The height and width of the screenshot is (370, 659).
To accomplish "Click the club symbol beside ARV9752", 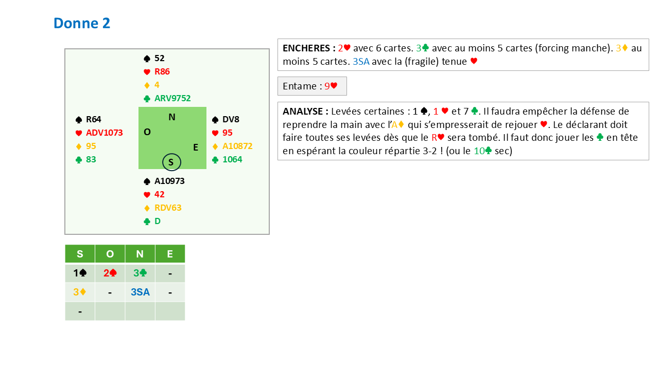I will tap(147, 99).
